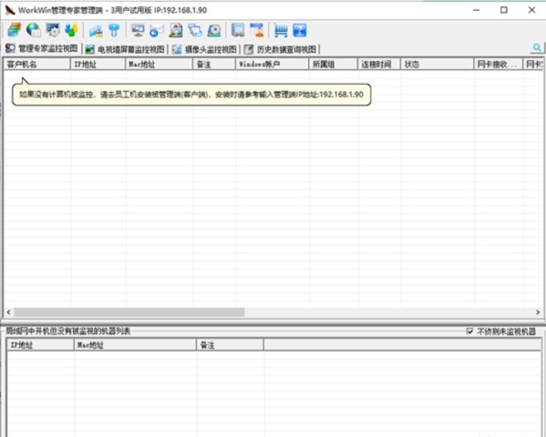Sort by the 客户机名 column header

[x=36, y=64]
